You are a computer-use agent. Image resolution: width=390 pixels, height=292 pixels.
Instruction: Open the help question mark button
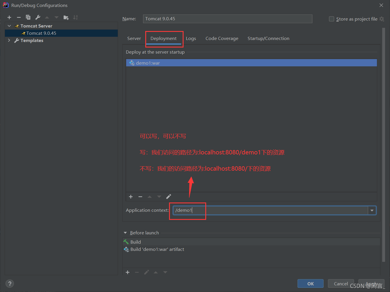coord(10,284)
